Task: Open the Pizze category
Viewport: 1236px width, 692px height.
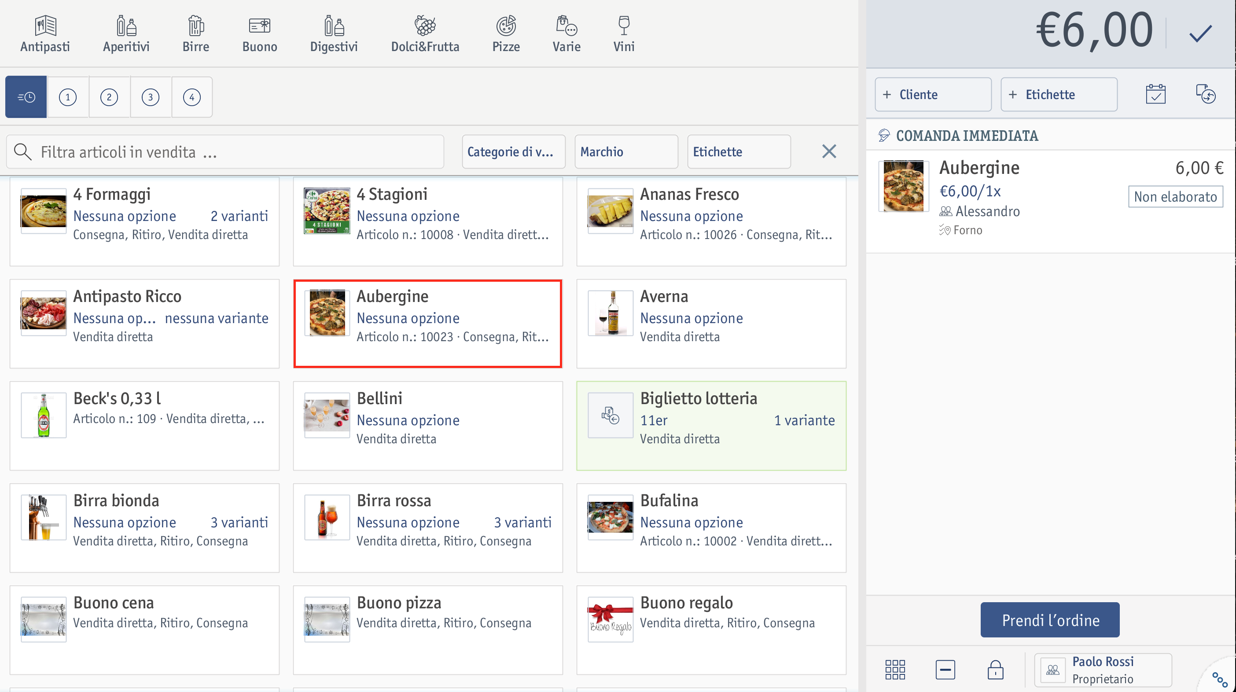Action: point(506,33)
